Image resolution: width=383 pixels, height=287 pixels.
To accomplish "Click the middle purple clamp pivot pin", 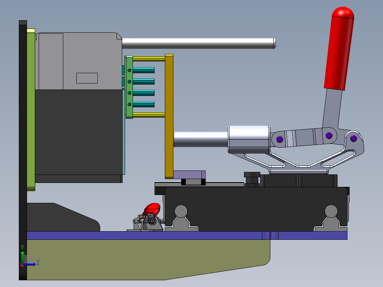I will [329, 135].
